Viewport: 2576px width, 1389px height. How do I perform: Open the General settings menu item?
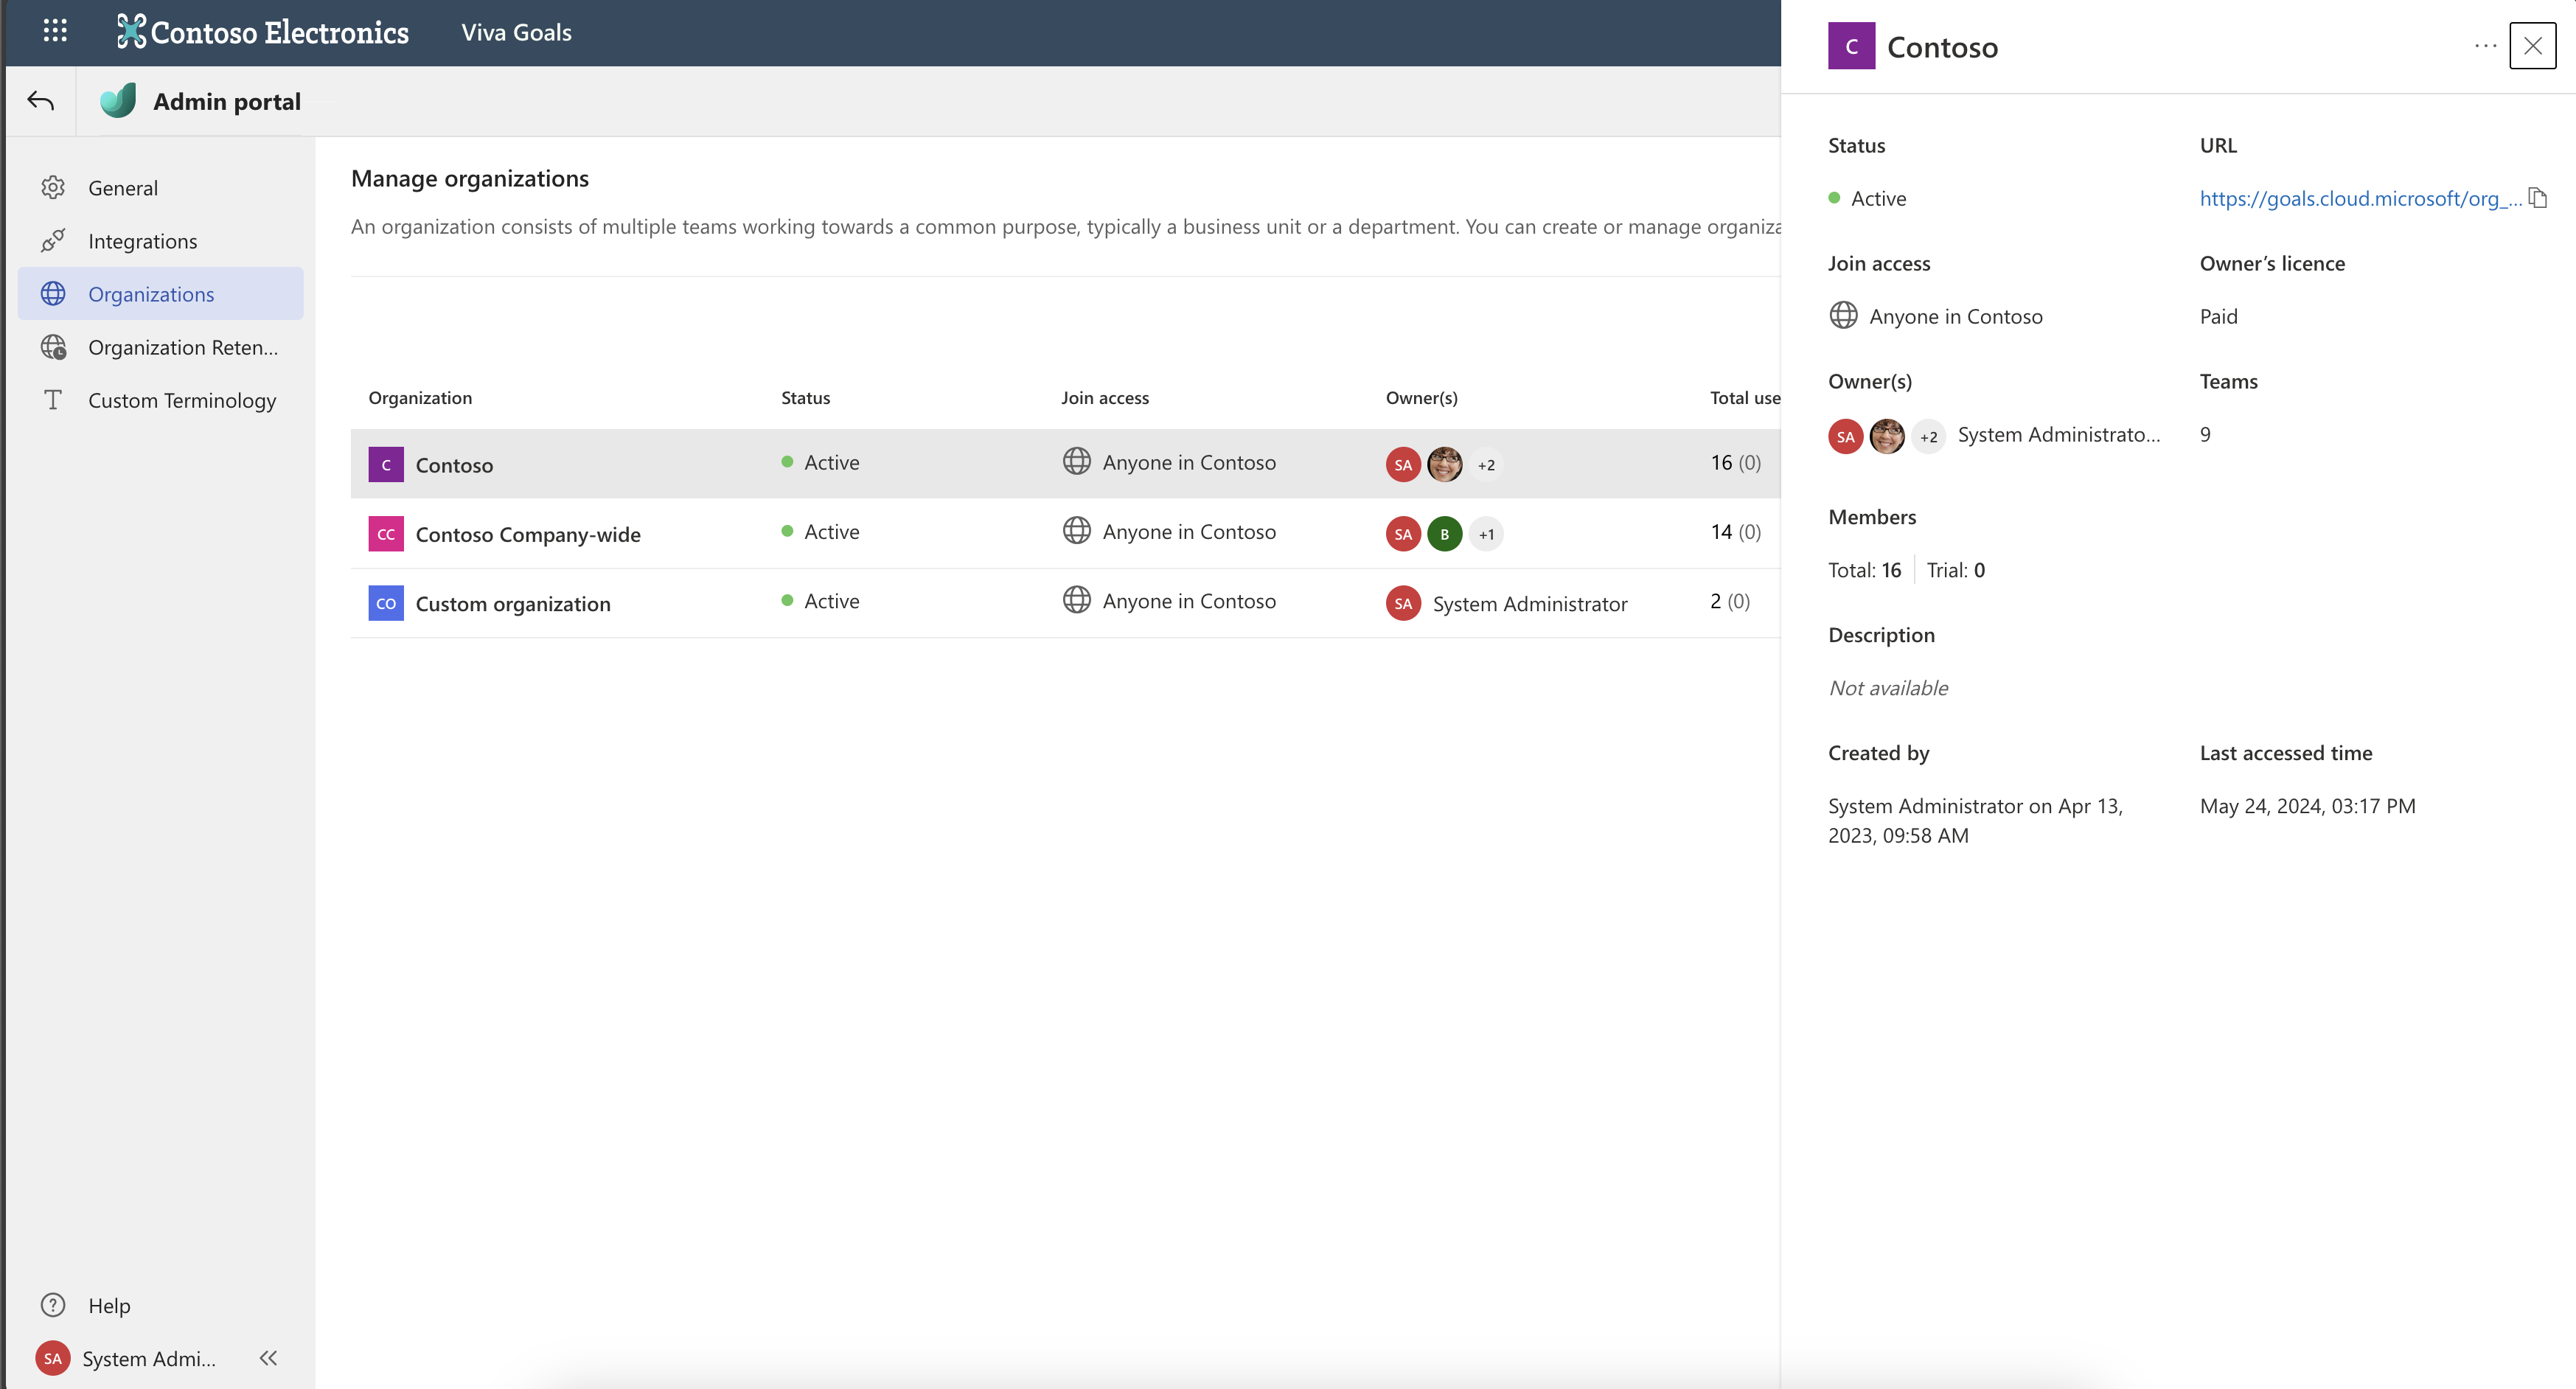(x=123, y=188)
